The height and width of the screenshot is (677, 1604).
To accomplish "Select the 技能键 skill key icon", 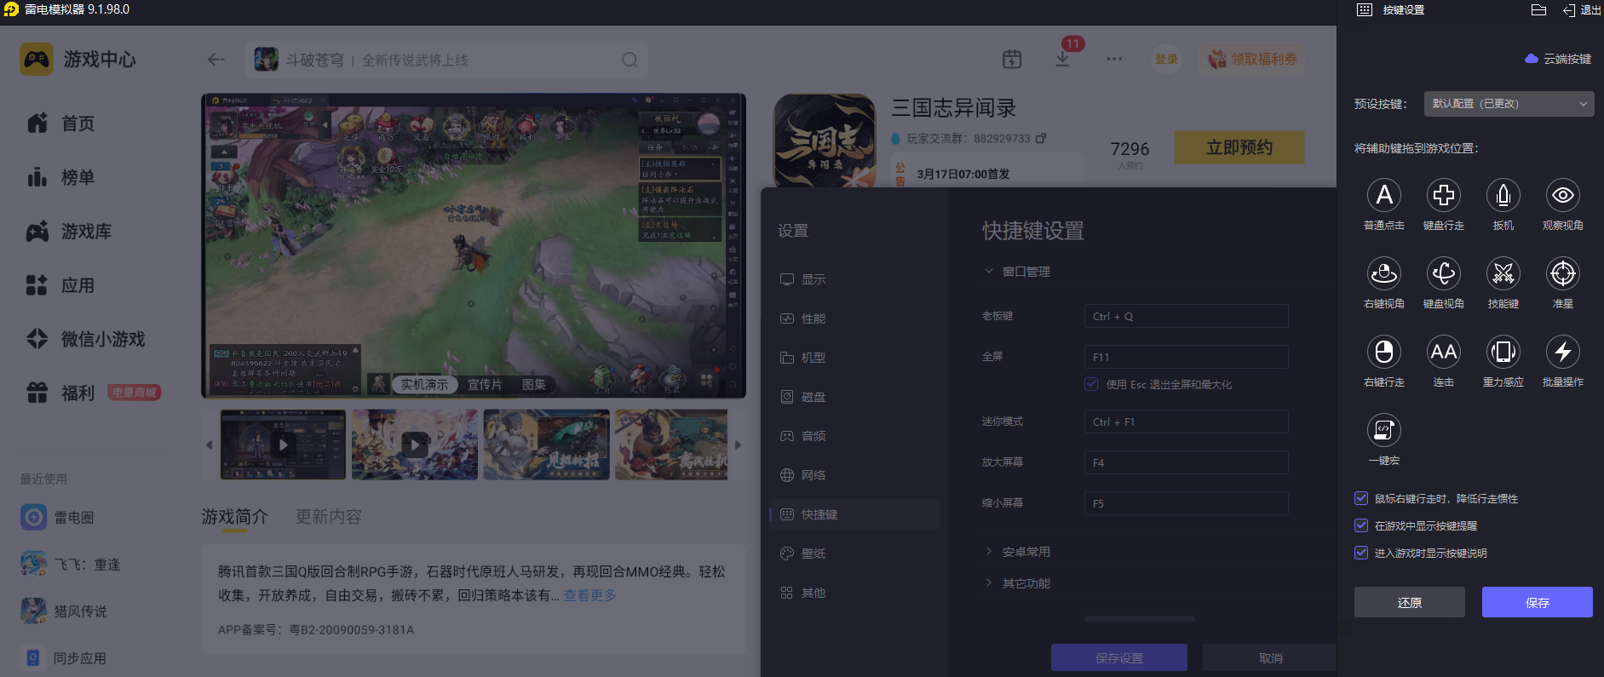I will click(1503, 274).
